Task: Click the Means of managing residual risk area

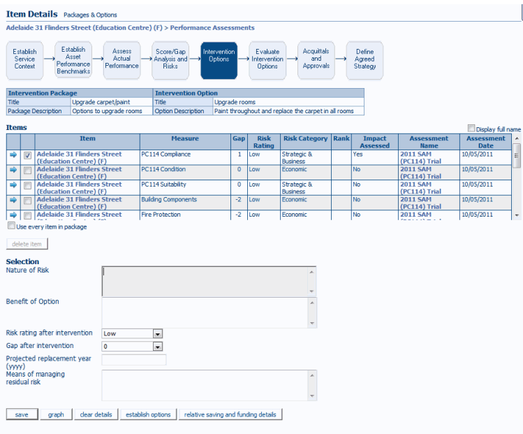Action: click(205, 385)
